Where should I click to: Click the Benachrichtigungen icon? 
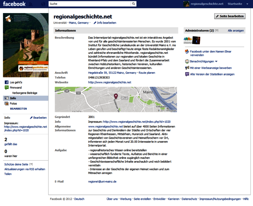pos(187,61)
